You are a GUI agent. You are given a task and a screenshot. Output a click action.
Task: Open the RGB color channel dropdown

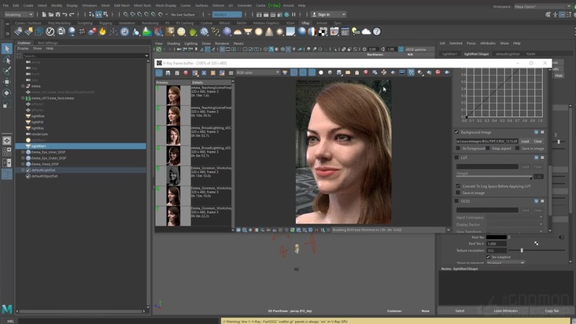pyautogui.click(x=258, y=72)
